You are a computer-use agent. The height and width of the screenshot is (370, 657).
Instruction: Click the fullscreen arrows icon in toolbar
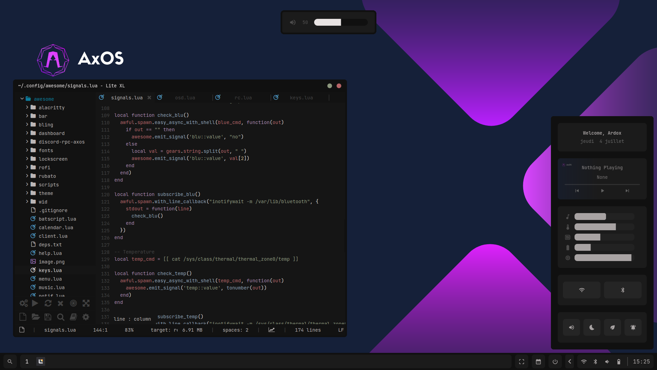(86, 303)
